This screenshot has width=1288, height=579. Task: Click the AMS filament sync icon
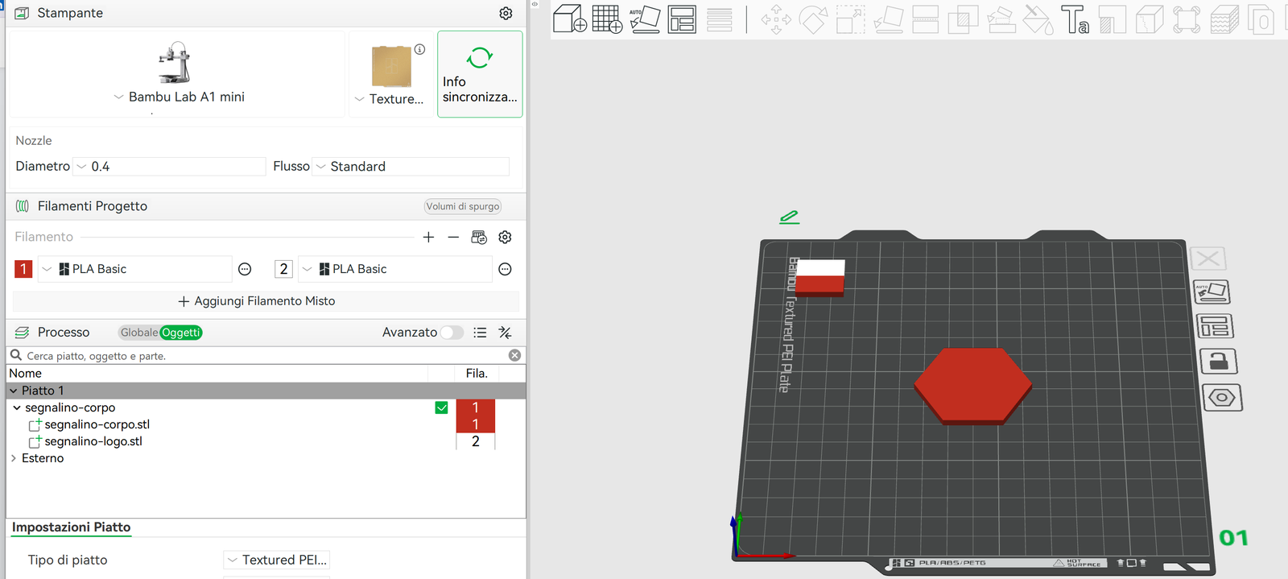pyautogui.click(x=479, y=237)
